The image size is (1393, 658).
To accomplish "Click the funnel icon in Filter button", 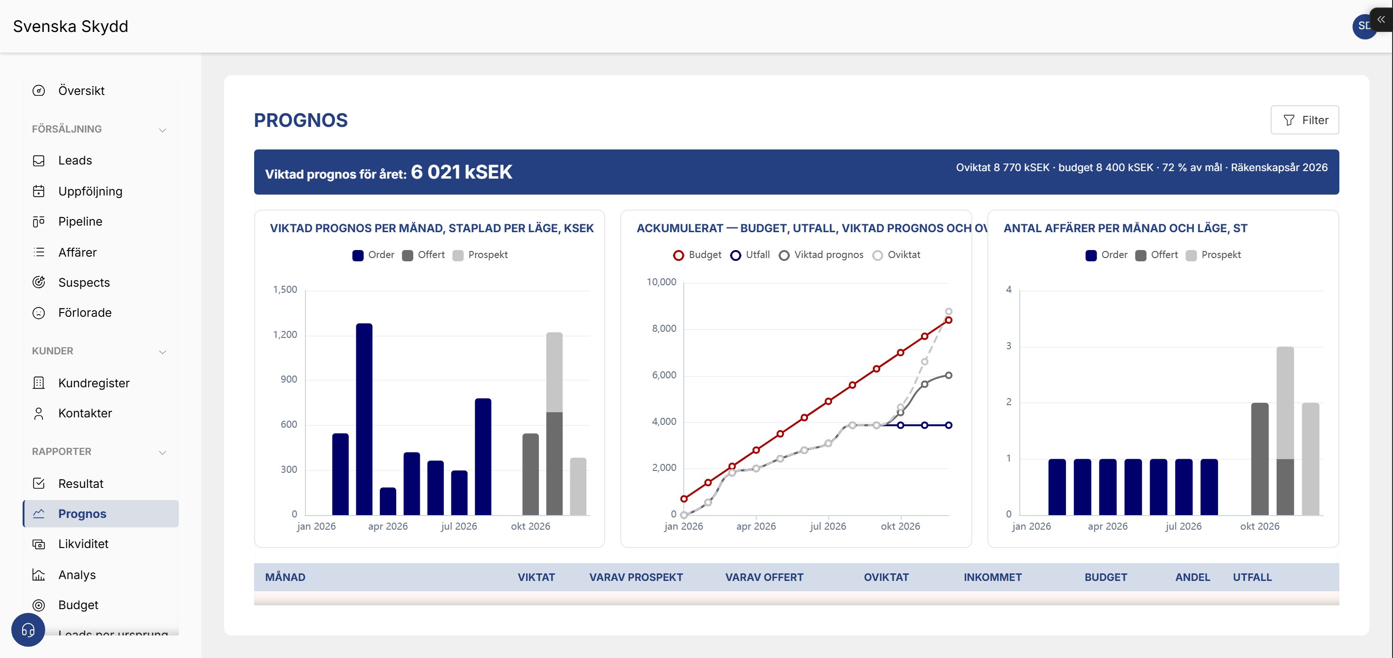I will [1289, 120].
